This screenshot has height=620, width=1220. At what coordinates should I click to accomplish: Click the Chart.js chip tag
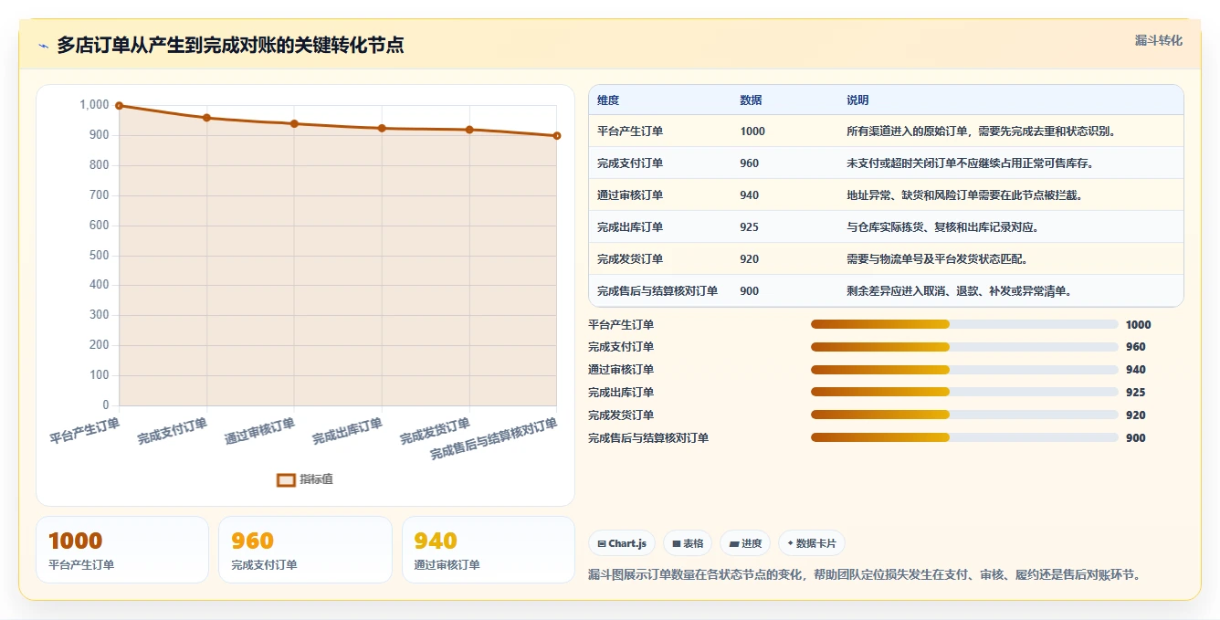pos(621,543)
